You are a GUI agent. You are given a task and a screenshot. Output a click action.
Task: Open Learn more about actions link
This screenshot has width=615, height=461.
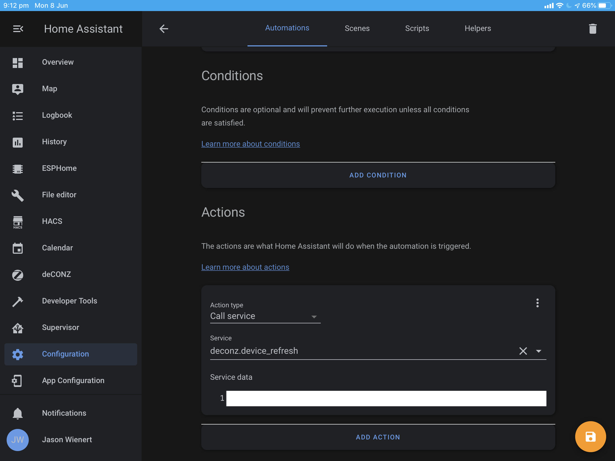coord(245,267)
